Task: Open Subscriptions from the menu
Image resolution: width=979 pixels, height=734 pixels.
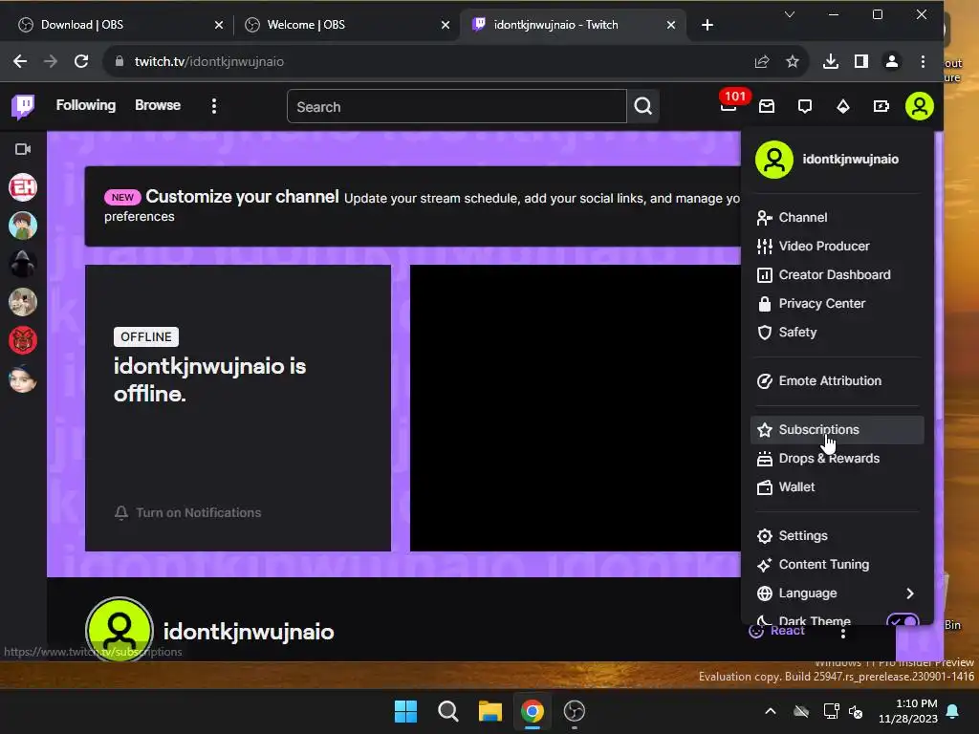Action: 837,429
